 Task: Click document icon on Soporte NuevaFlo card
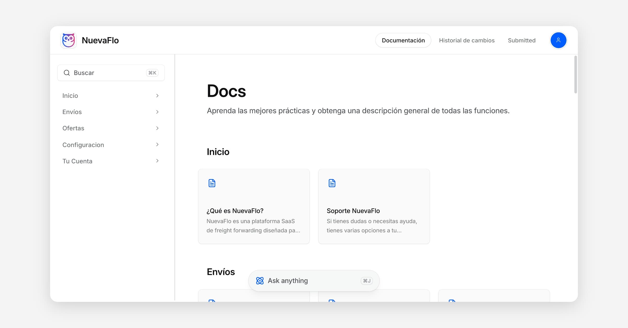coord(332,183)
